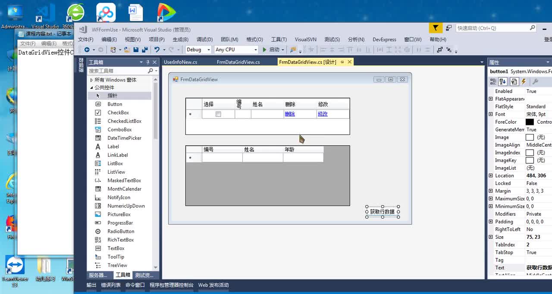Pick the ComboBox toolbox item

pos(119,129)
